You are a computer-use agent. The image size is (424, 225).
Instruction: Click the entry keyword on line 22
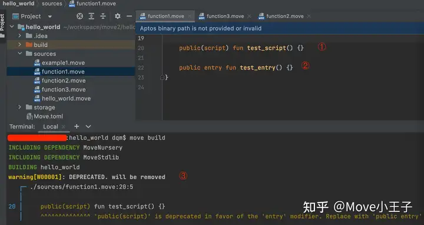point(213,68)
